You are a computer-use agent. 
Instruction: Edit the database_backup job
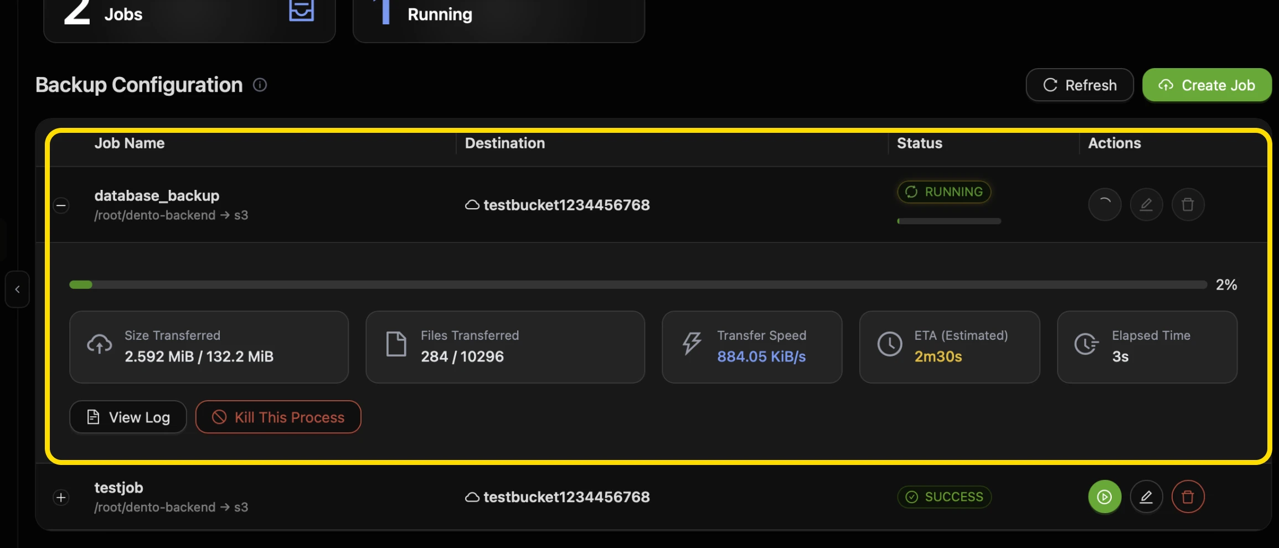tap(1146, 205)
